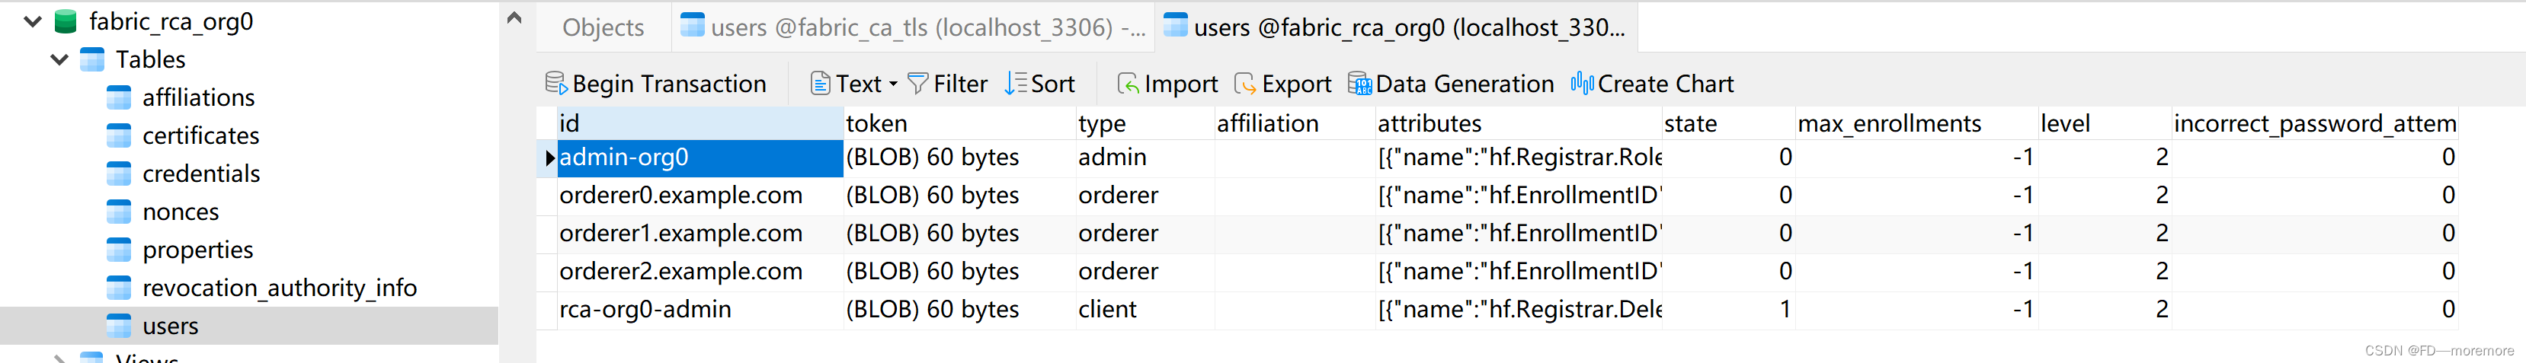Click the Sort icon
Screen dimensions: 2526x363
pyautogui.click(x=1016, y=84)
